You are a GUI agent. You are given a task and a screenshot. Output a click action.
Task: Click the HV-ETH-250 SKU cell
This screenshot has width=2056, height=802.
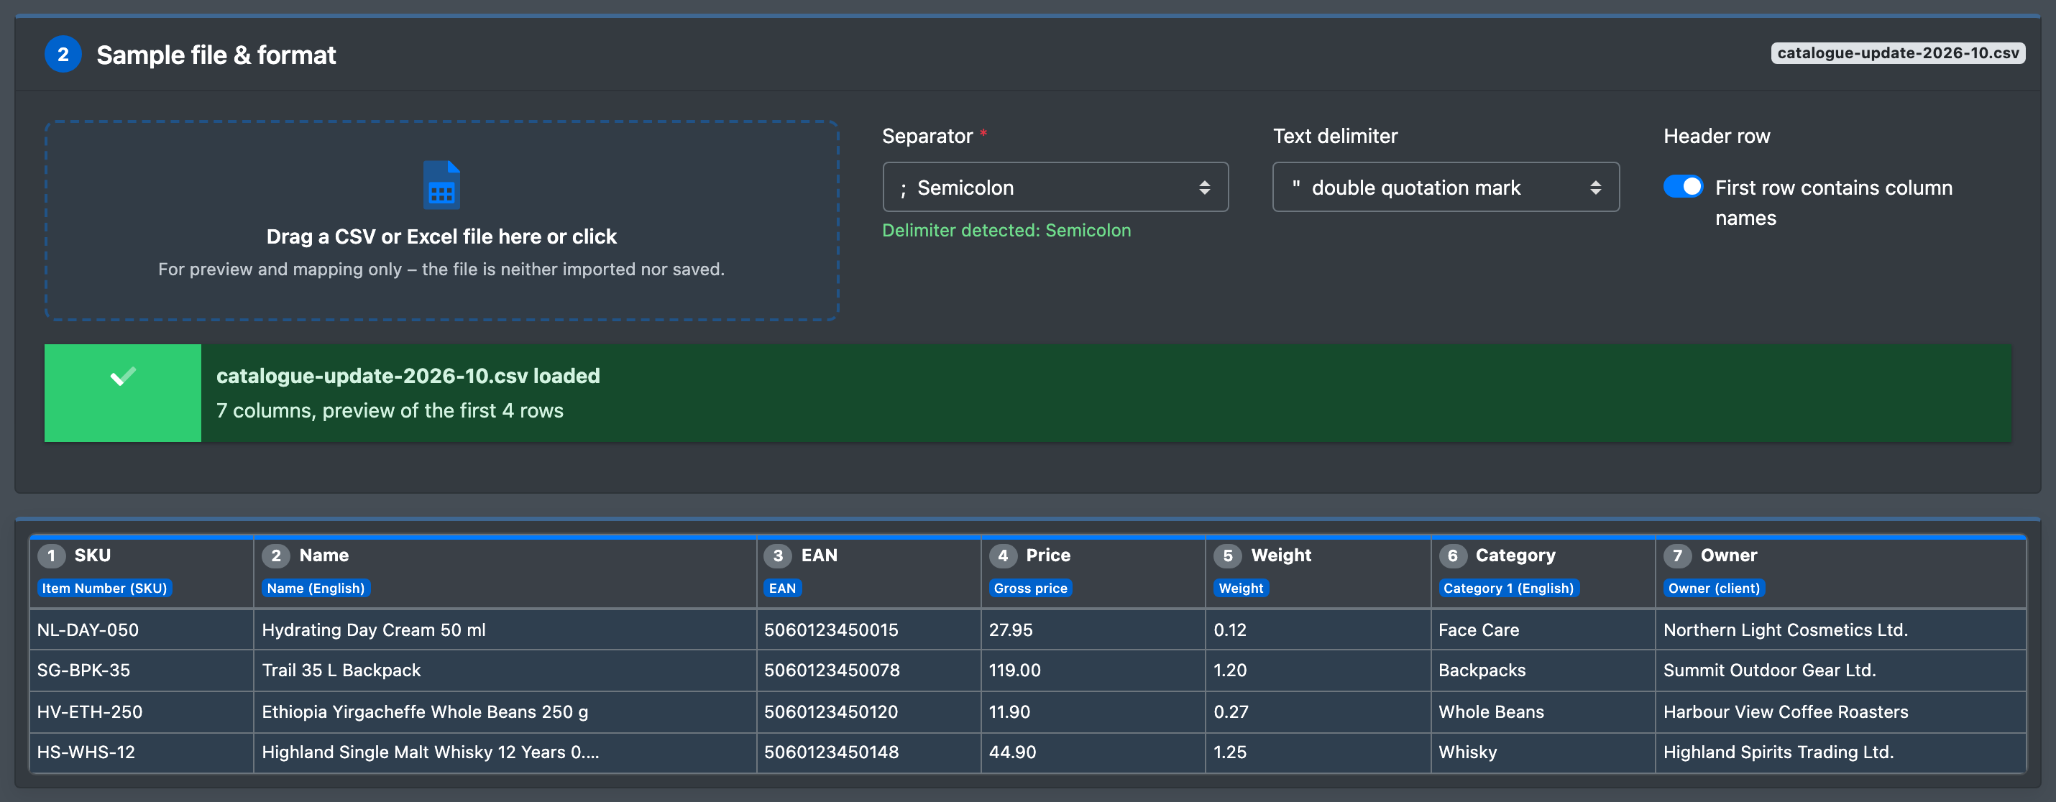pos(142,712)
